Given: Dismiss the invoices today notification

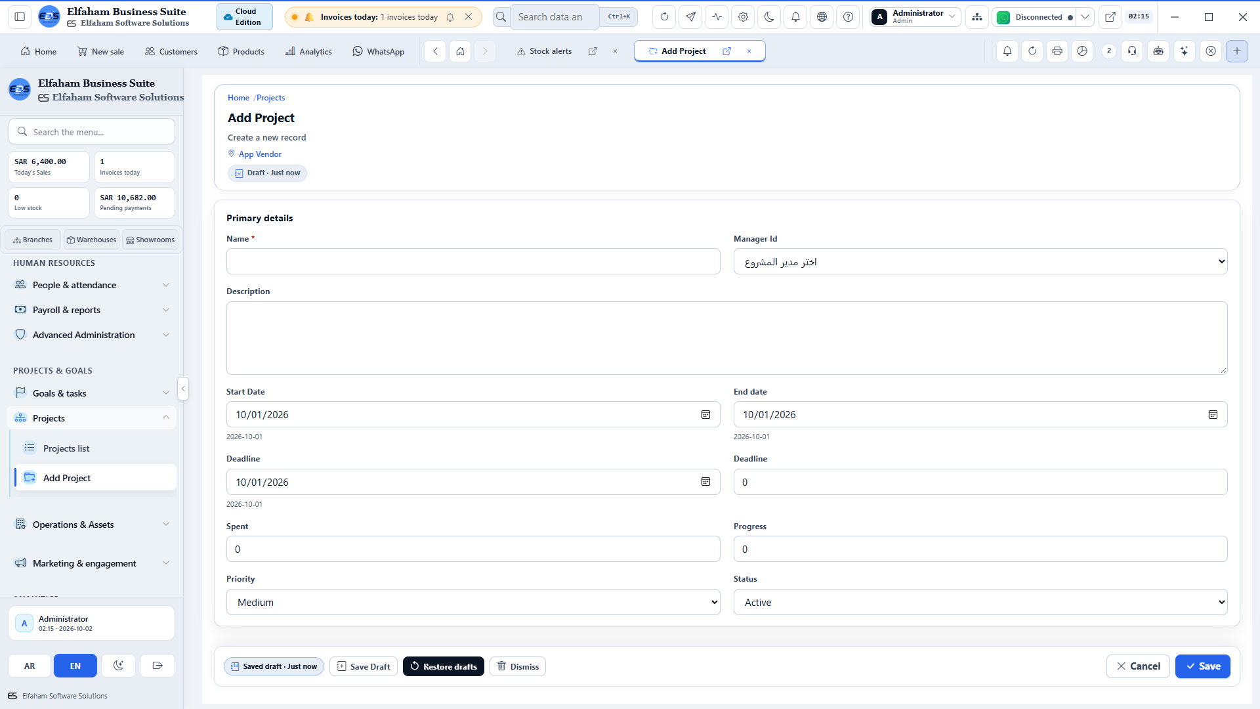Looking at the screenshot, I should click(469, 17).
